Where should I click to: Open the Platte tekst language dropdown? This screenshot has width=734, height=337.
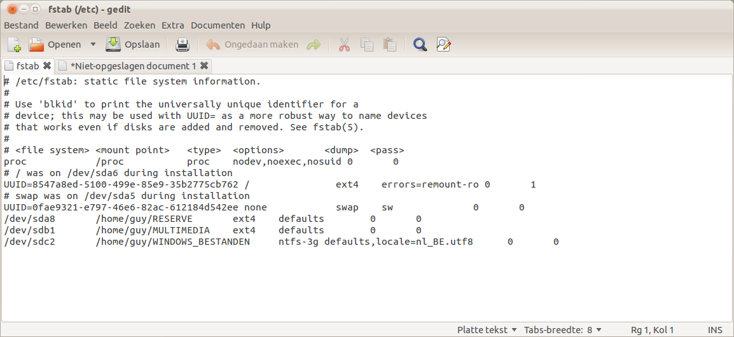coord(487,330)
